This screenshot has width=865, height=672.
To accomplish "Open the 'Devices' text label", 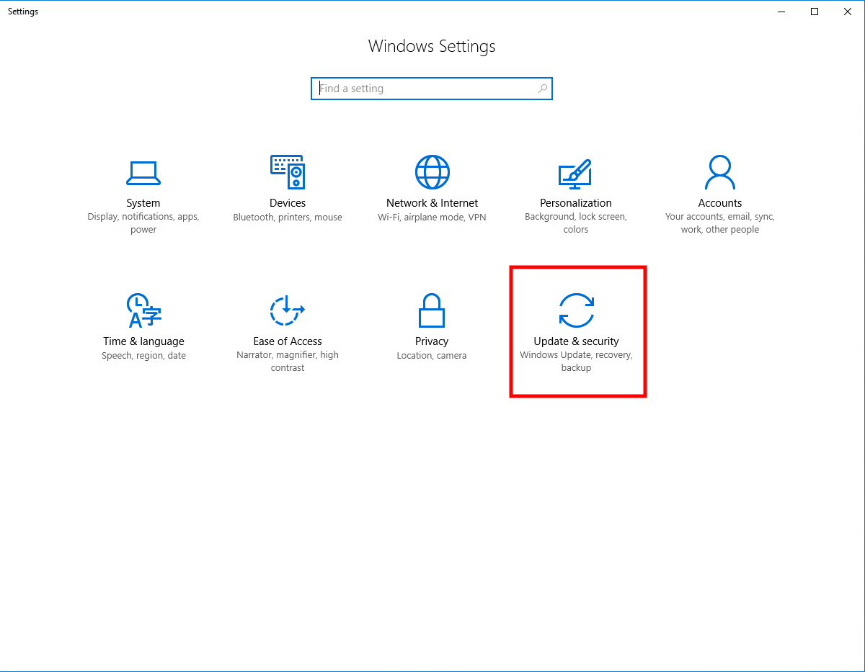I will tap(288, 203).
